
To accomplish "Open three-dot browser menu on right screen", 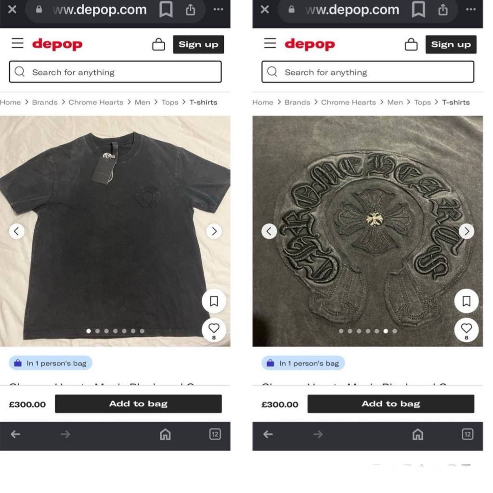I will click(x=471, y=10).
